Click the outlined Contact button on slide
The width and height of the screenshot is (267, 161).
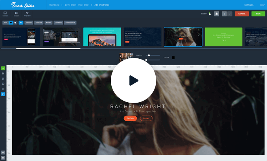click(146, 118)
